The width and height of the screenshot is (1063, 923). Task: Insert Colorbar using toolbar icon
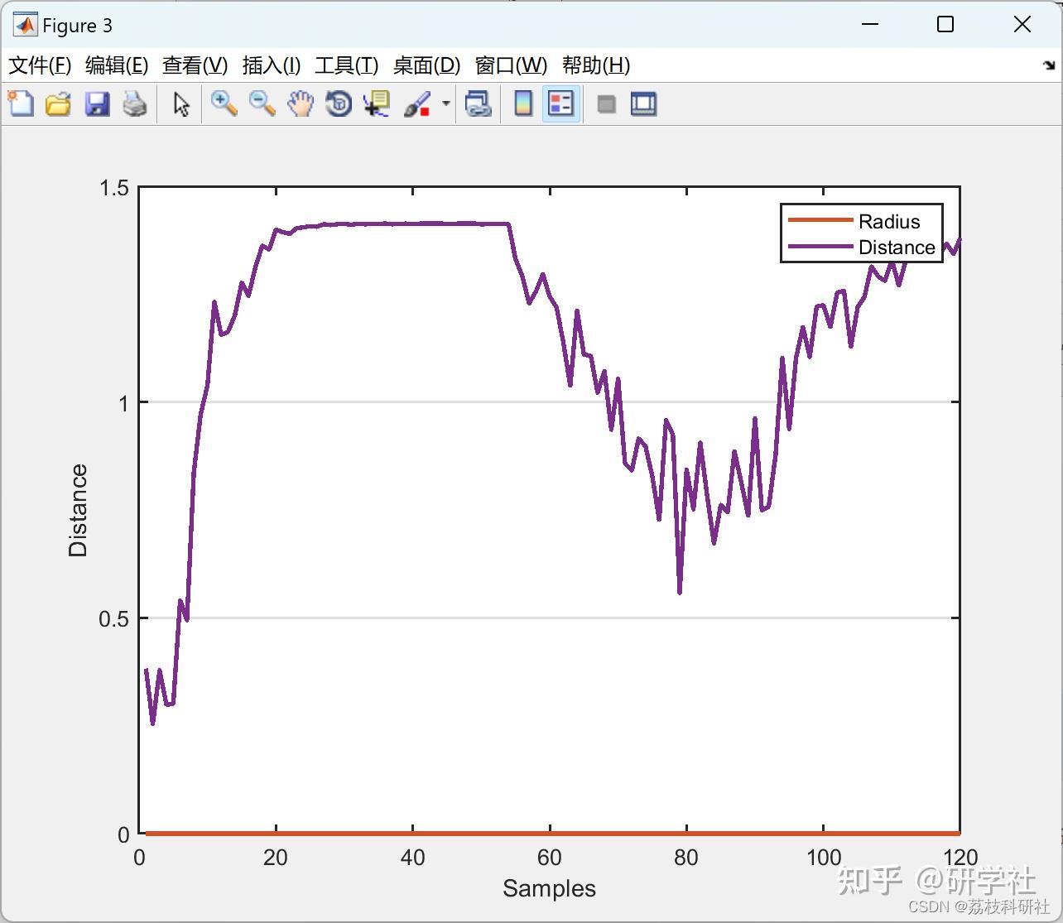[x=523, y=104]
